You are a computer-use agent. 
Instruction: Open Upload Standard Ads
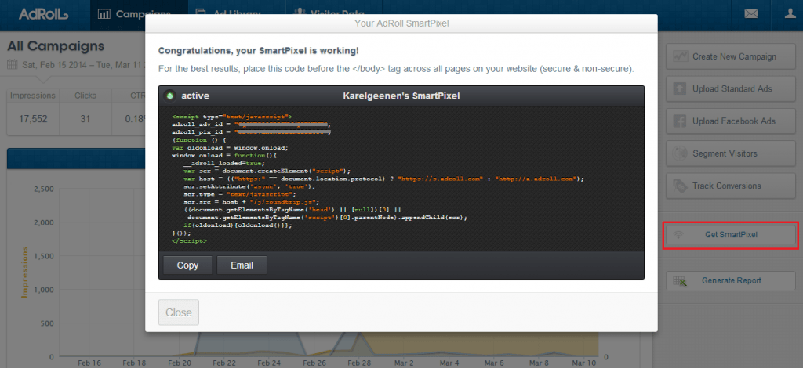coord(731,88)
